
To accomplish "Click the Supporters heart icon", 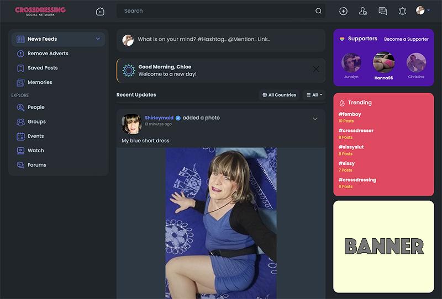I will (342, 39).
